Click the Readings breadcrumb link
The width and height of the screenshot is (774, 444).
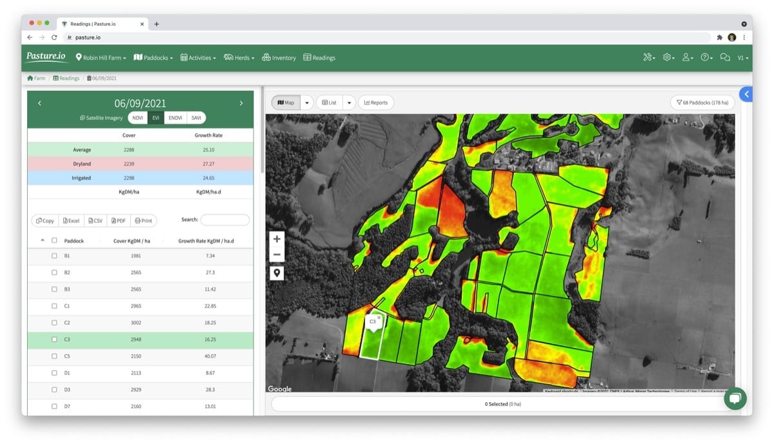[x=66, y=78]
